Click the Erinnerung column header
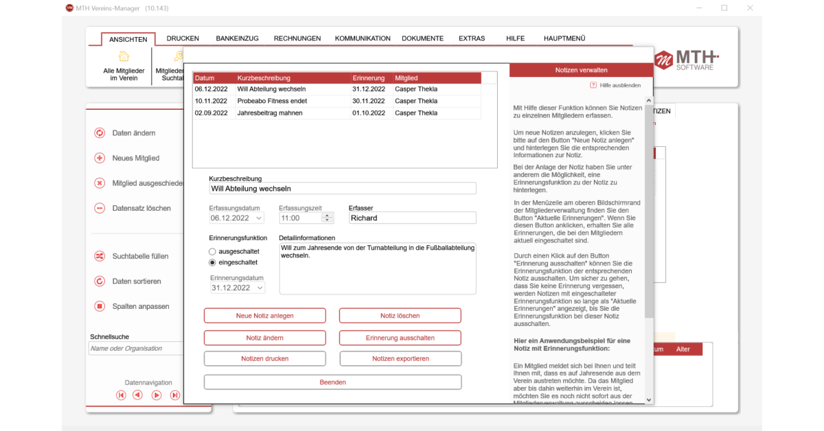Viewport: 824px width, 431px height. point(371,78)
